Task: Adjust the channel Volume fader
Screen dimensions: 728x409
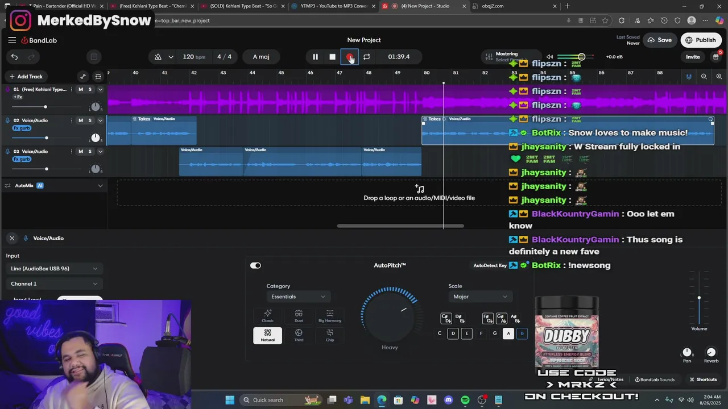Action: 699,298
